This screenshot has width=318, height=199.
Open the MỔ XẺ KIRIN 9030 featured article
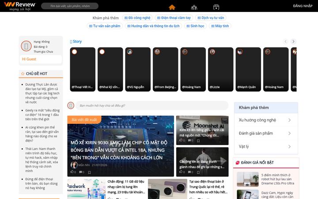(x=119, y=150)
